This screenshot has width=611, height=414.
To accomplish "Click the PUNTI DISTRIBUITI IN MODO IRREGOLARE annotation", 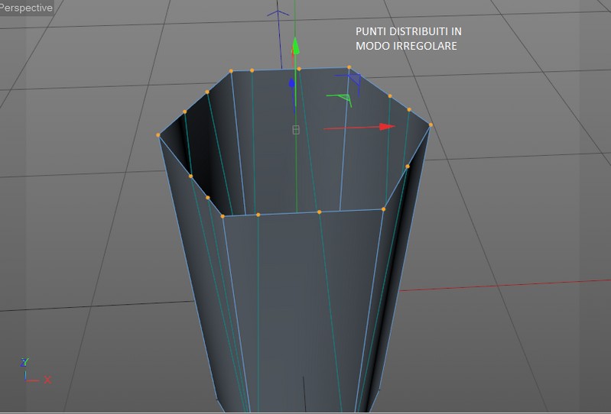I will [x=408, y=38].
